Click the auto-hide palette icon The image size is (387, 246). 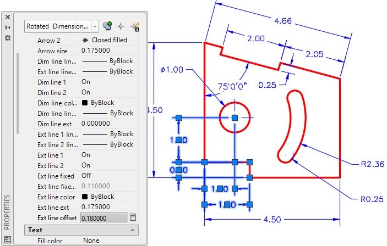coord(7,27)
